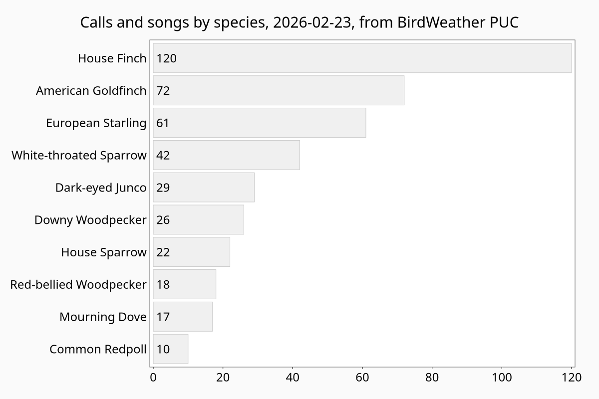Select the Dark-eyed Junco bar
This screenshot has height=399, width=599.
point(204,188)
